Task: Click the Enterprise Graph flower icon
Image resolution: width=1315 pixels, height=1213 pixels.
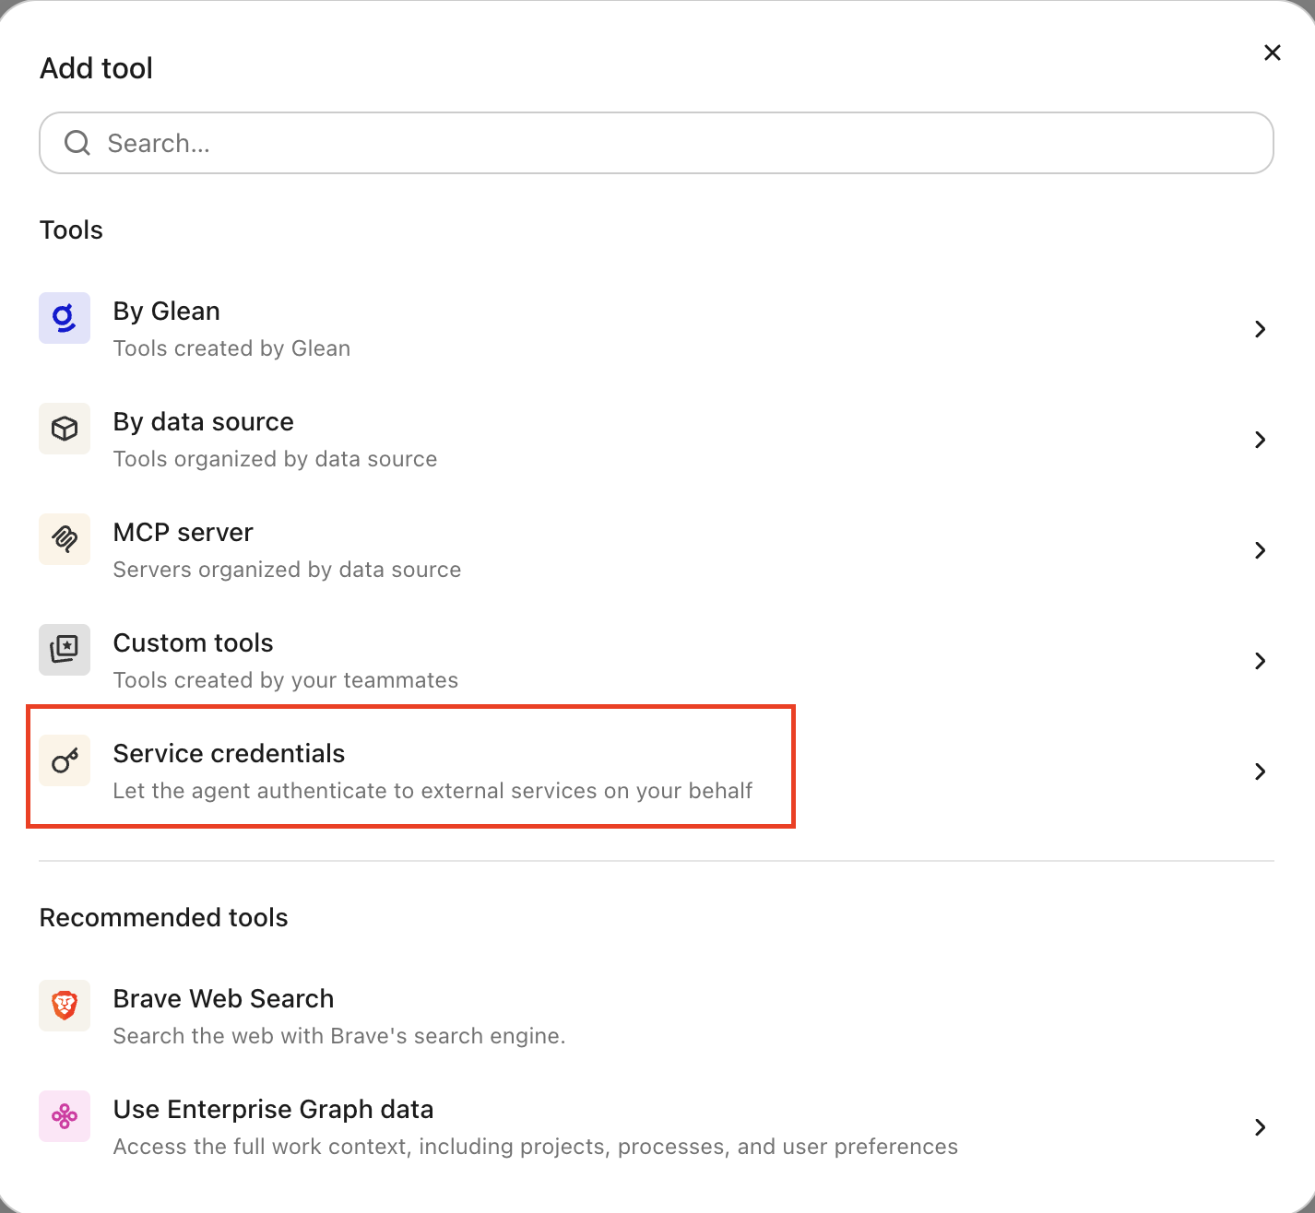Action: (x=65, y=1116)
